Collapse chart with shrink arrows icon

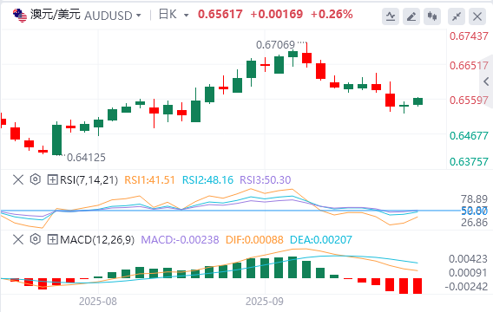coord(457,16)
